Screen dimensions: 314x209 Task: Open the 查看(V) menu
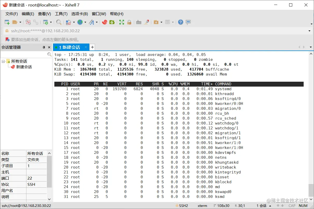click(45, 14)
